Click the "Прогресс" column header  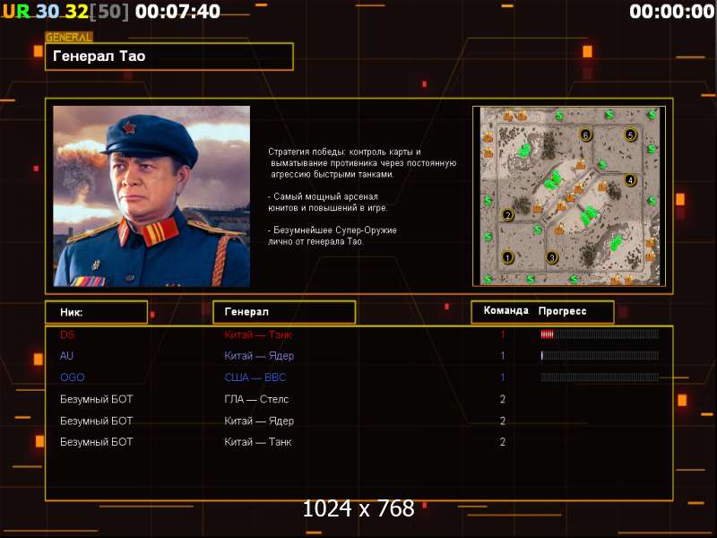pyautogui.click(x=562, y=311)
